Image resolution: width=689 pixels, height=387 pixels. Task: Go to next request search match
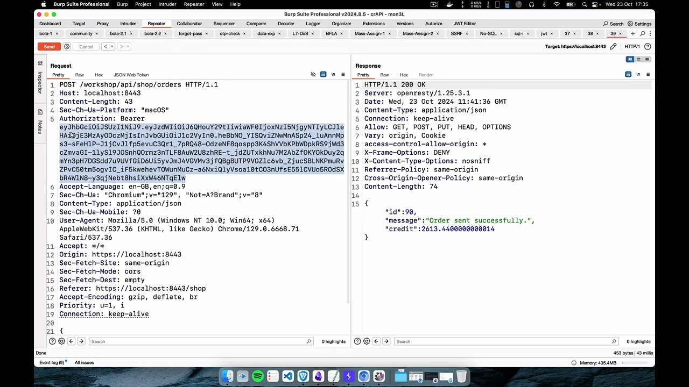coord(81,341)
